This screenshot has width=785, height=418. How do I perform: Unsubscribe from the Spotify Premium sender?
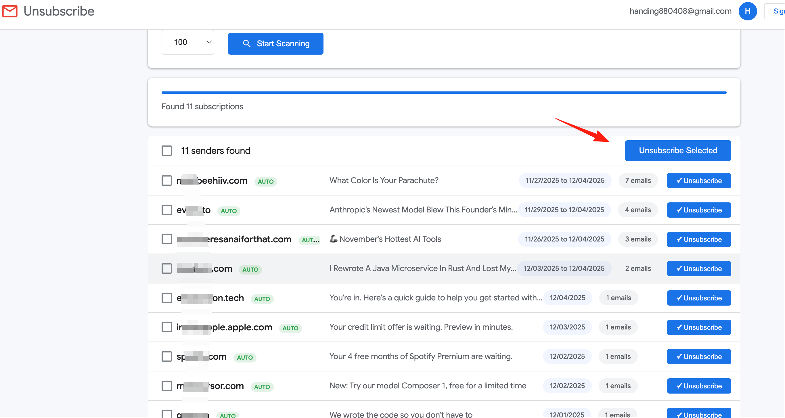coord(699,356)
